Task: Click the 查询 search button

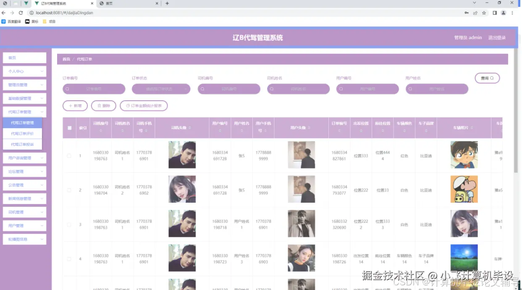Action: click(487, 78)
